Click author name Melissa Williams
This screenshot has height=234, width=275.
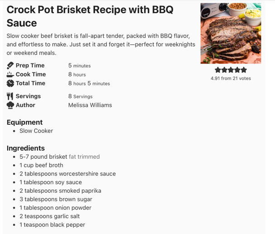tap(90, 105)
